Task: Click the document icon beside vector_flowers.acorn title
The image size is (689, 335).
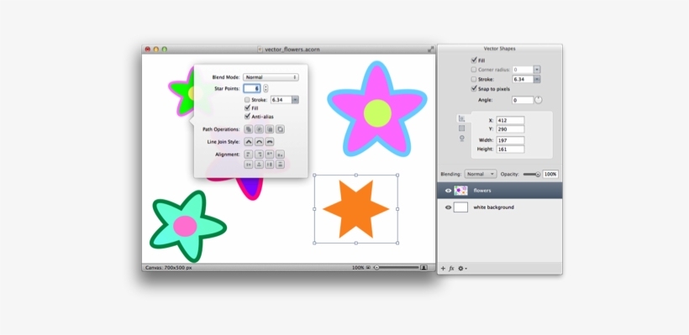Action: pyautogui.click(x=260, y=50)
